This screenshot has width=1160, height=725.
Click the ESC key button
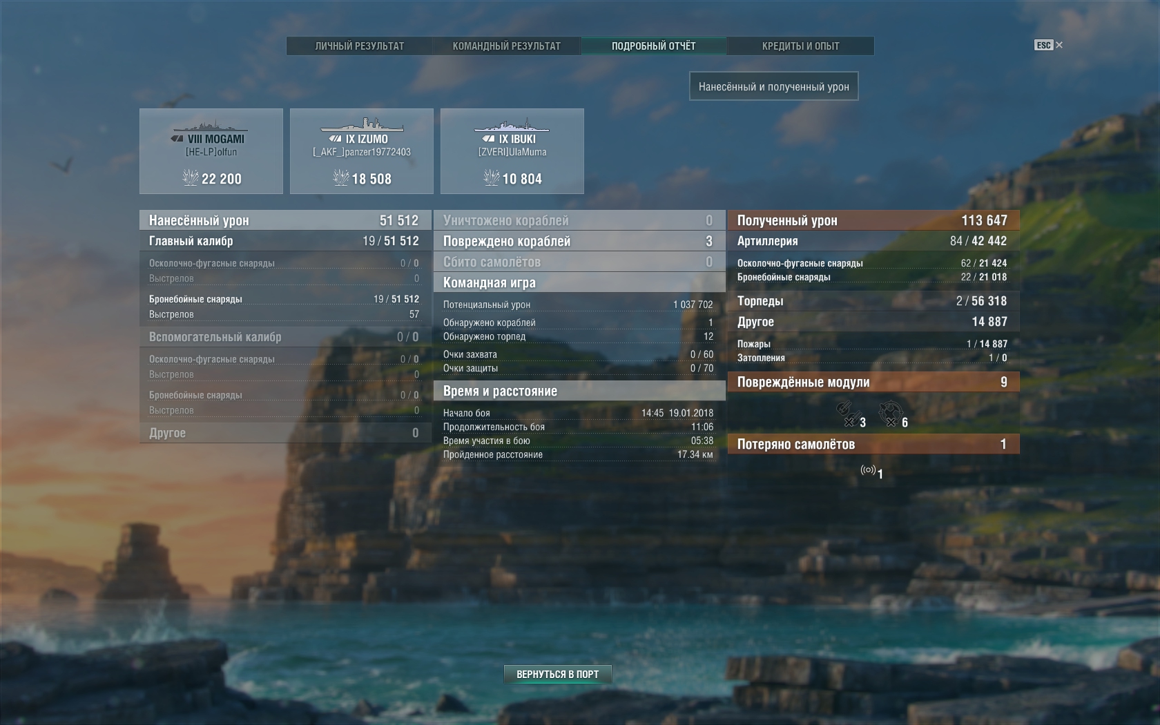coord(1043,45)
